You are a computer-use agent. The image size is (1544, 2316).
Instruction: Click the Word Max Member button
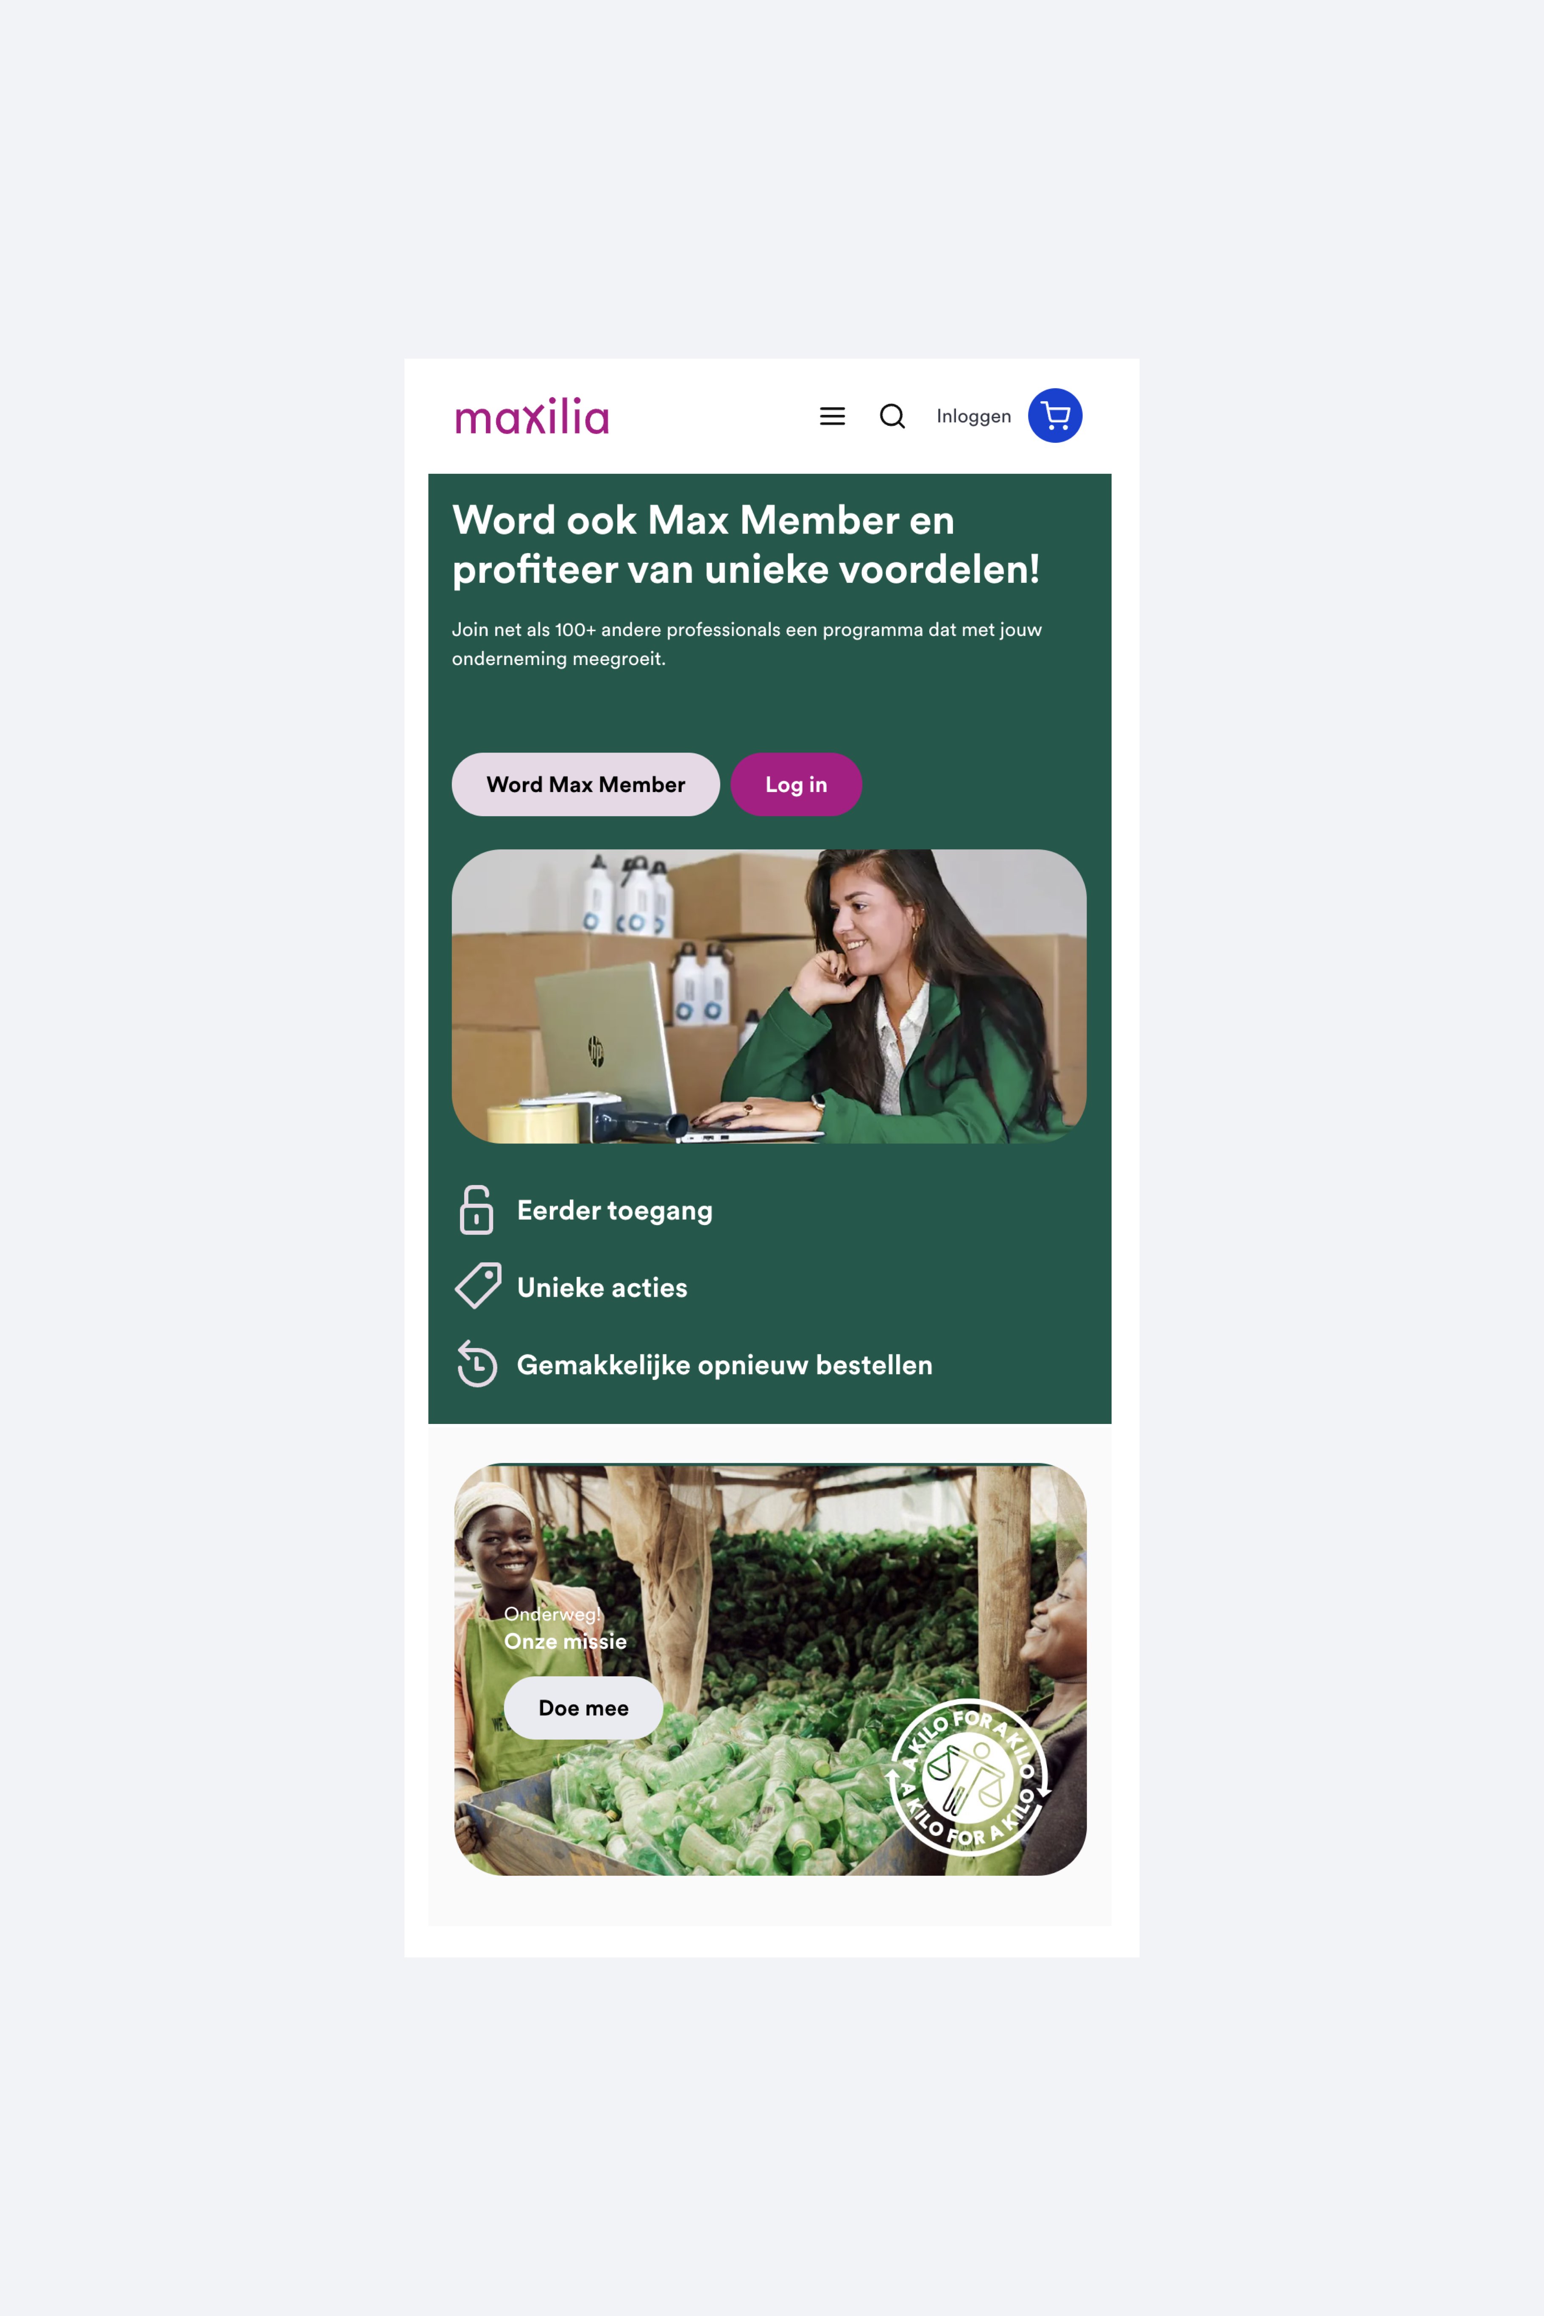coord(586,784)
